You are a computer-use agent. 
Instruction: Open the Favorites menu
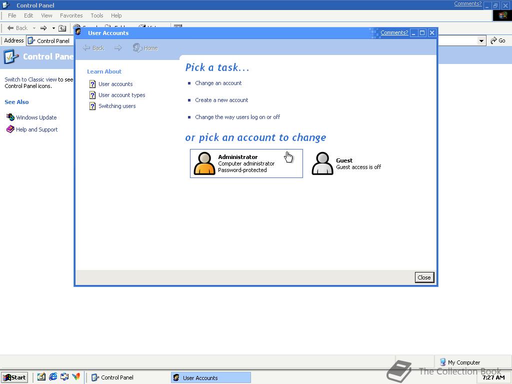coord(71,15)
